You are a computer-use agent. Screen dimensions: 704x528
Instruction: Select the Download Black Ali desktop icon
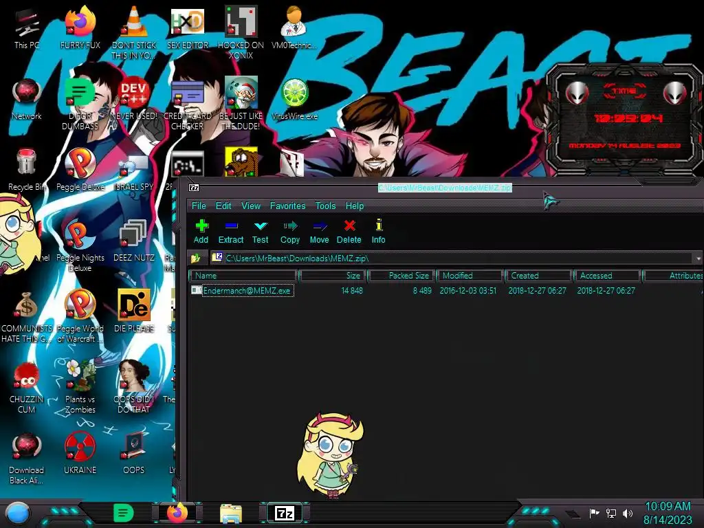pyautogui.click(x=27, y=459)
